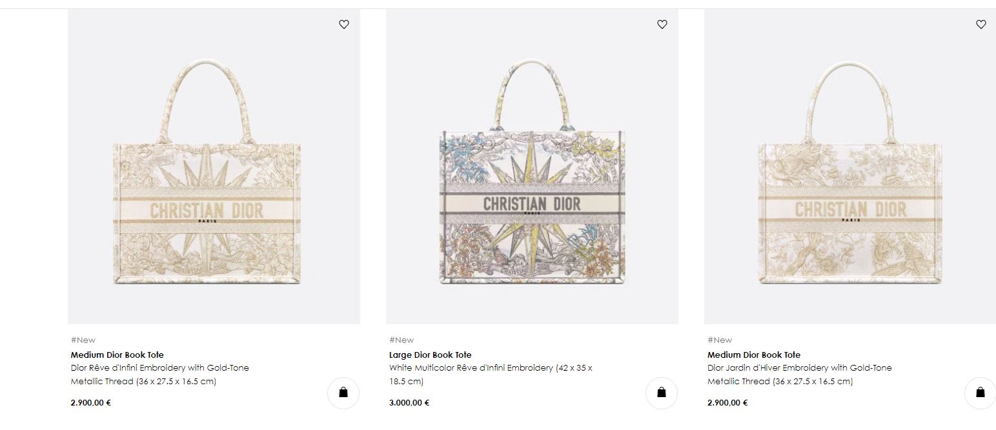The image size is (996, 430).
Task: Click Medium Dior Book Tote title above Rêve d'Infini
Action: pyautogui.click(x=117, y=355)
